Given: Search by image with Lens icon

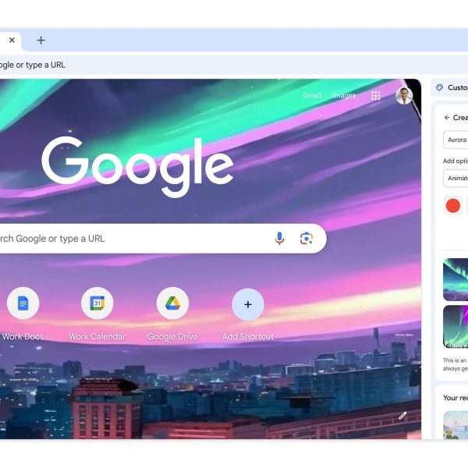Looking at the screenshot, I should pyautogui.click(x=307, y=239).
